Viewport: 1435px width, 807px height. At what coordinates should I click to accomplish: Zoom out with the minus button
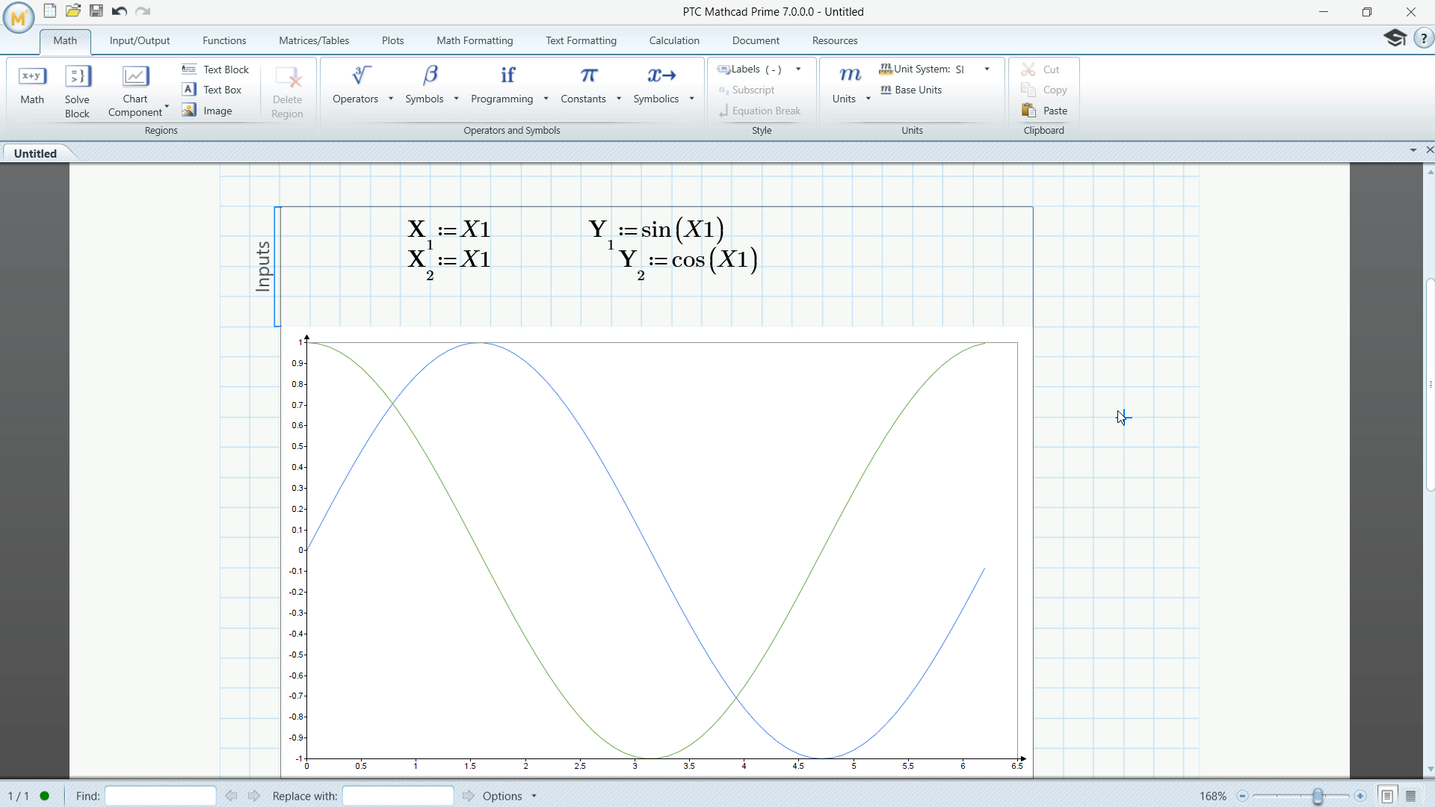[x=1242, y=796]
